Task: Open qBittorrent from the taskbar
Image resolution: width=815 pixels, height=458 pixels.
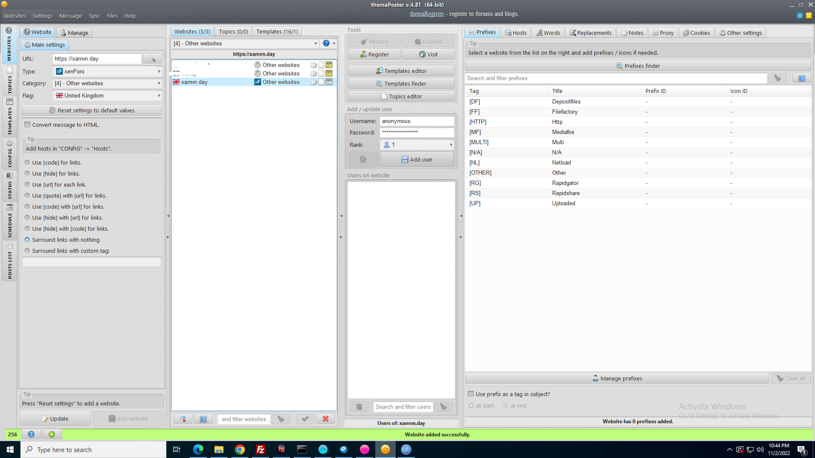Action: (406, 450)
